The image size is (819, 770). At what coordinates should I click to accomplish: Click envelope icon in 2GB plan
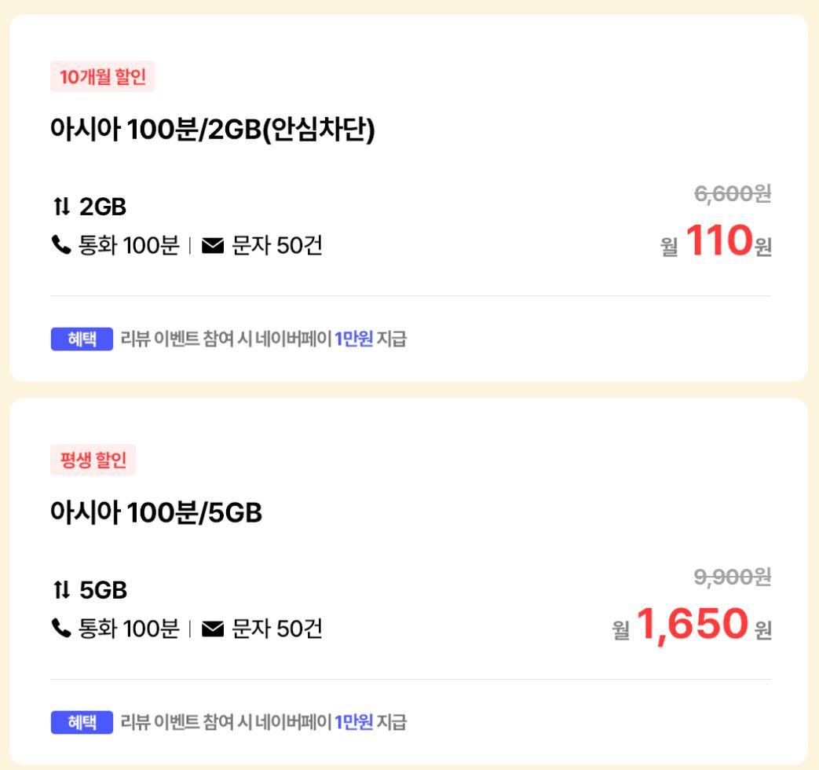pyautogui.click(x=212, y=247)
